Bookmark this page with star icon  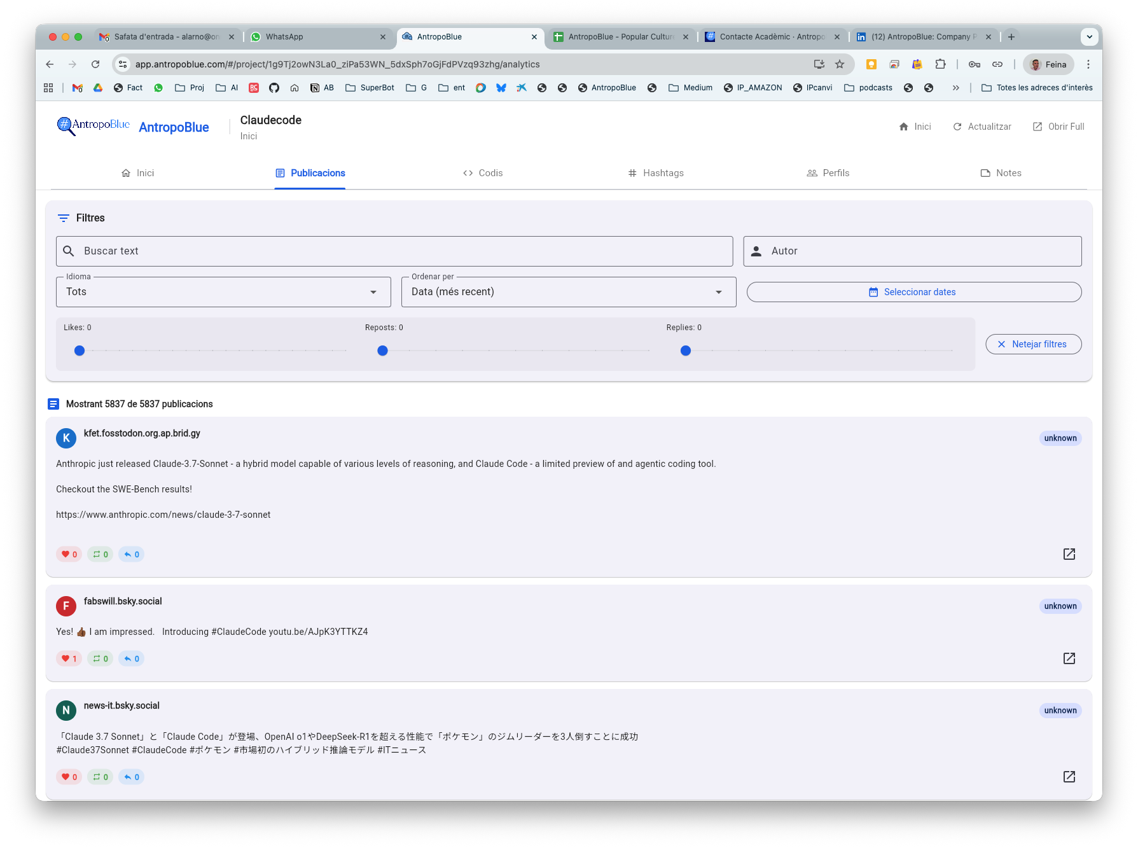click(x=840, y=64)
